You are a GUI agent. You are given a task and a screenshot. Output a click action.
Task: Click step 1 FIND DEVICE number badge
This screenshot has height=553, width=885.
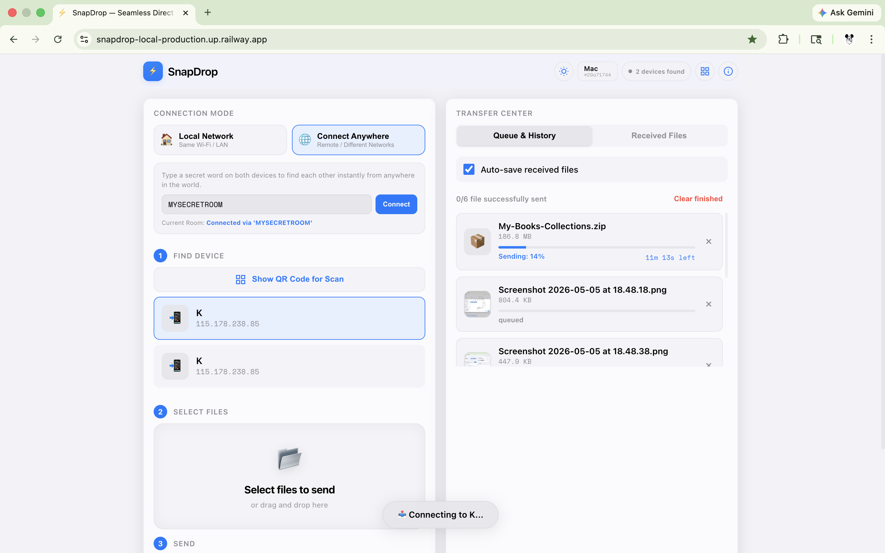(x=160, y=256)
